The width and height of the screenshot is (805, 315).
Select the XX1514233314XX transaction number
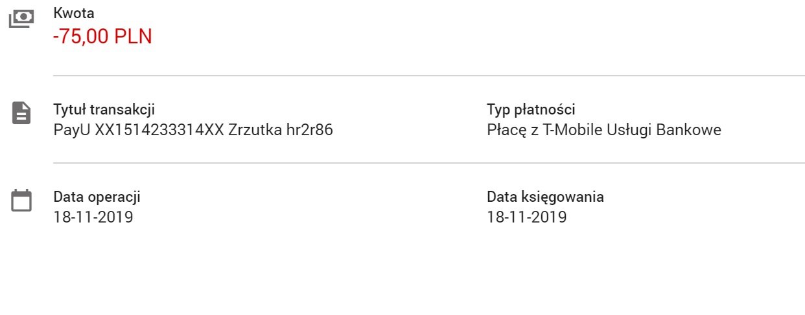tap(159, 130)
